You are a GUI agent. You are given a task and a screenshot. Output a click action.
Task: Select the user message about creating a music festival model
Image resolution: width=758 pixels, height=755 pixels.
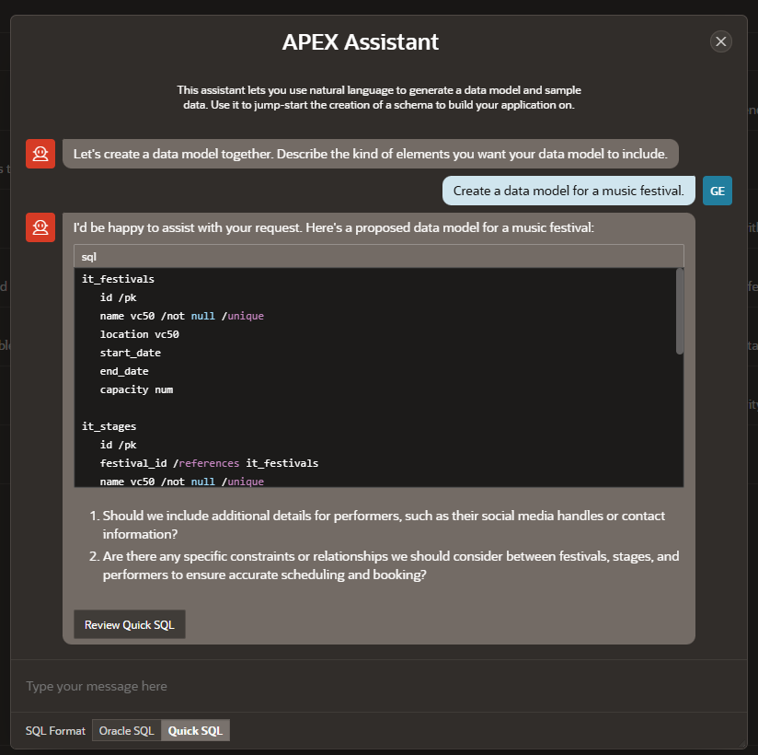(x=568, y=190)
